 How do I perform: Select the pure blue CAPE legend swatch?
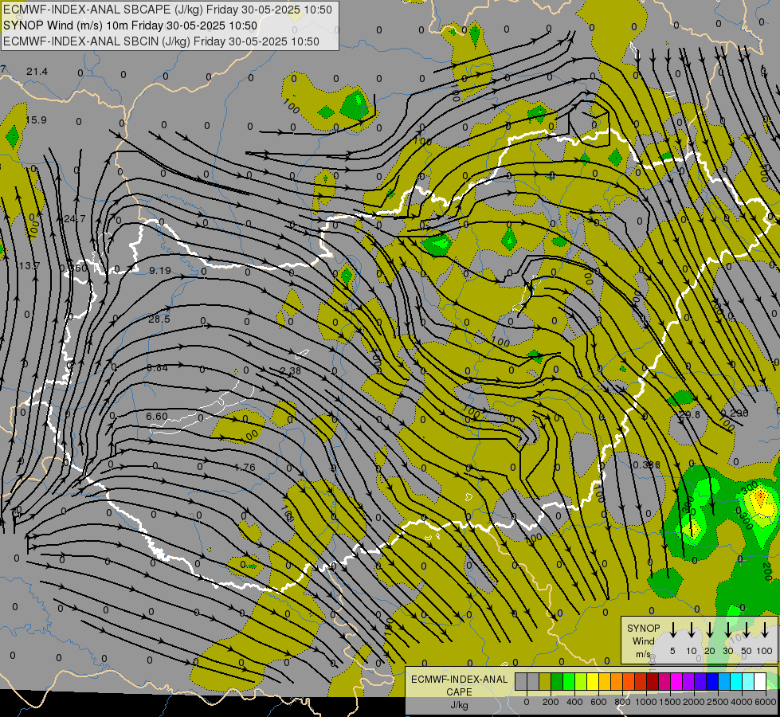(713, 681)
